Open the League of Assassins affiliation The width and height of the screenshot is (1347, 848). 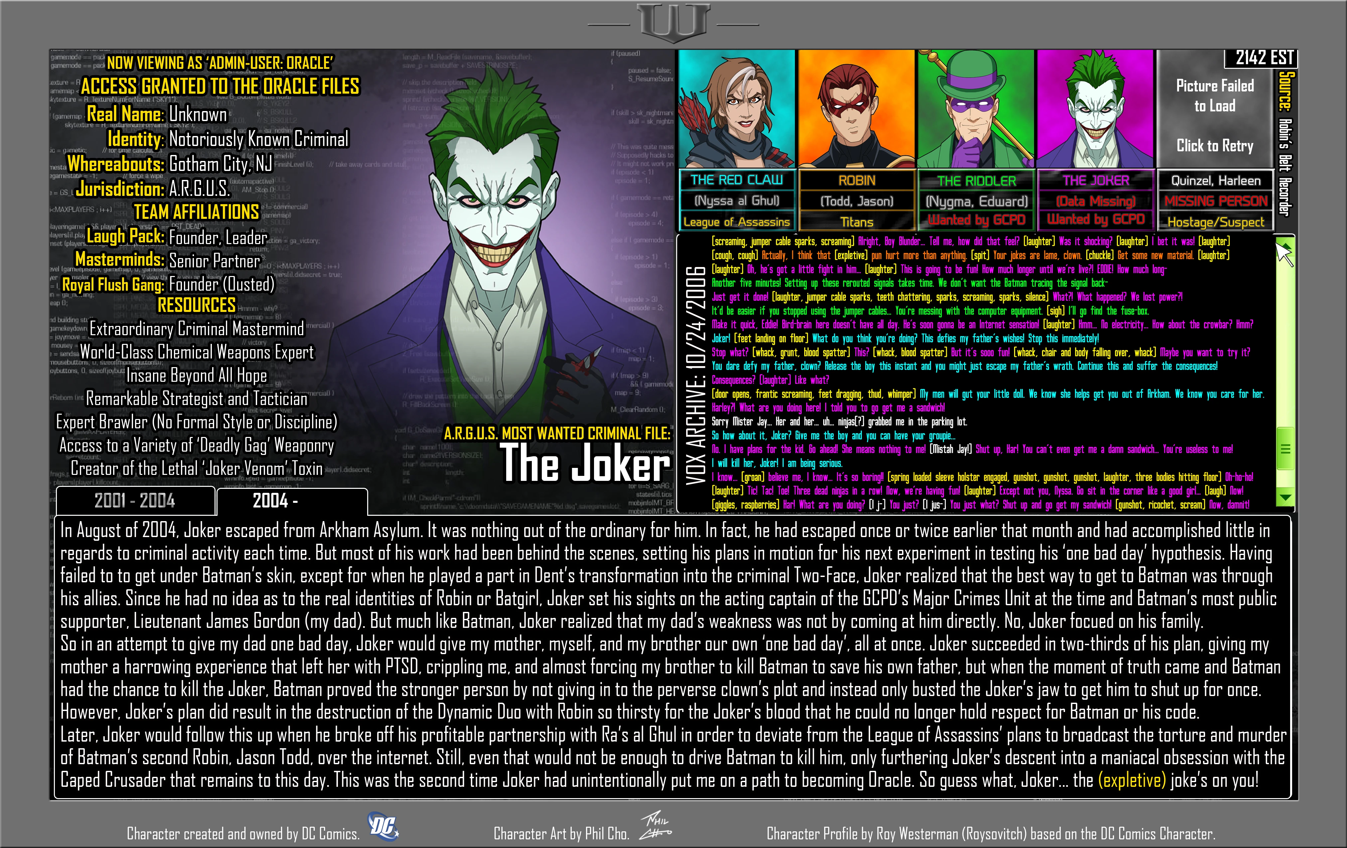(x=736, y=222)
